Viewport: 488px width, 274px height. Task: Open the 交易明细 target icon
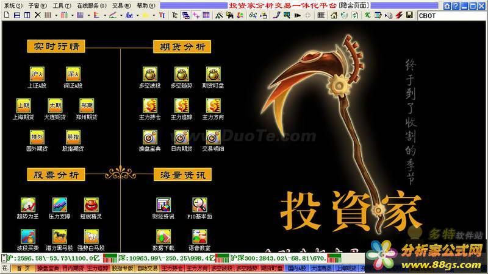pos(213,137)
